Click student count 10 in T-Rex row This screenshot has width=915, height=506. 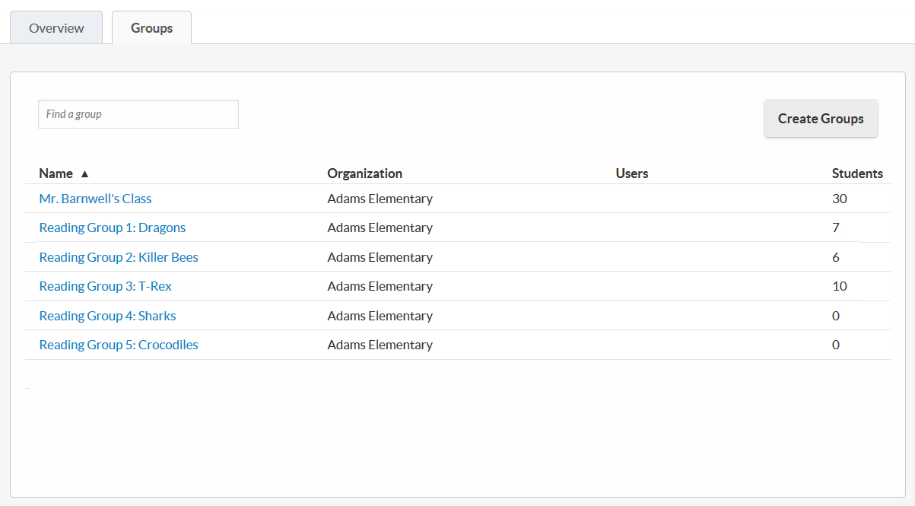(x=839, y=286)
